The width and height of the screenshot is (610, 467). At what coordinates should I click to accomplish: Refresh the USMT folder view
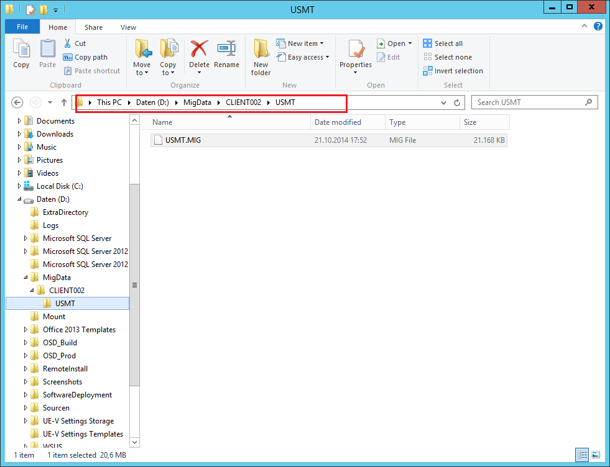[x=457, y=102]
